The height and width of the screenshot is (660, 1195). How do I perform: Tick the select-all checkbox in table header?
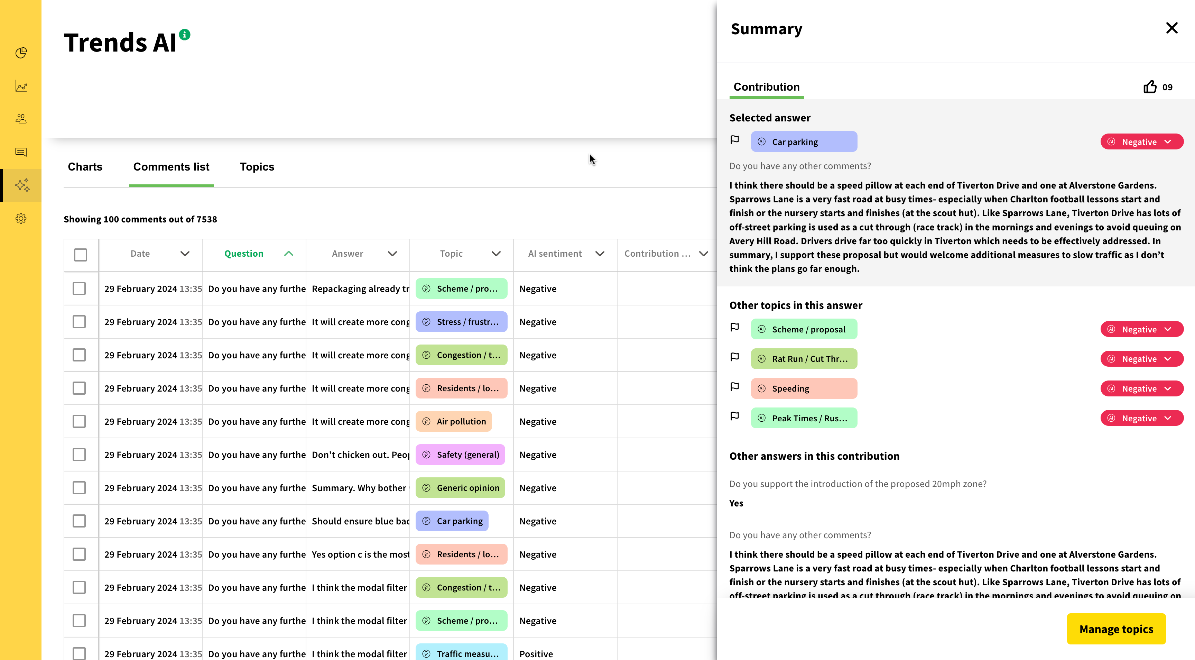(x=80, y=254)
